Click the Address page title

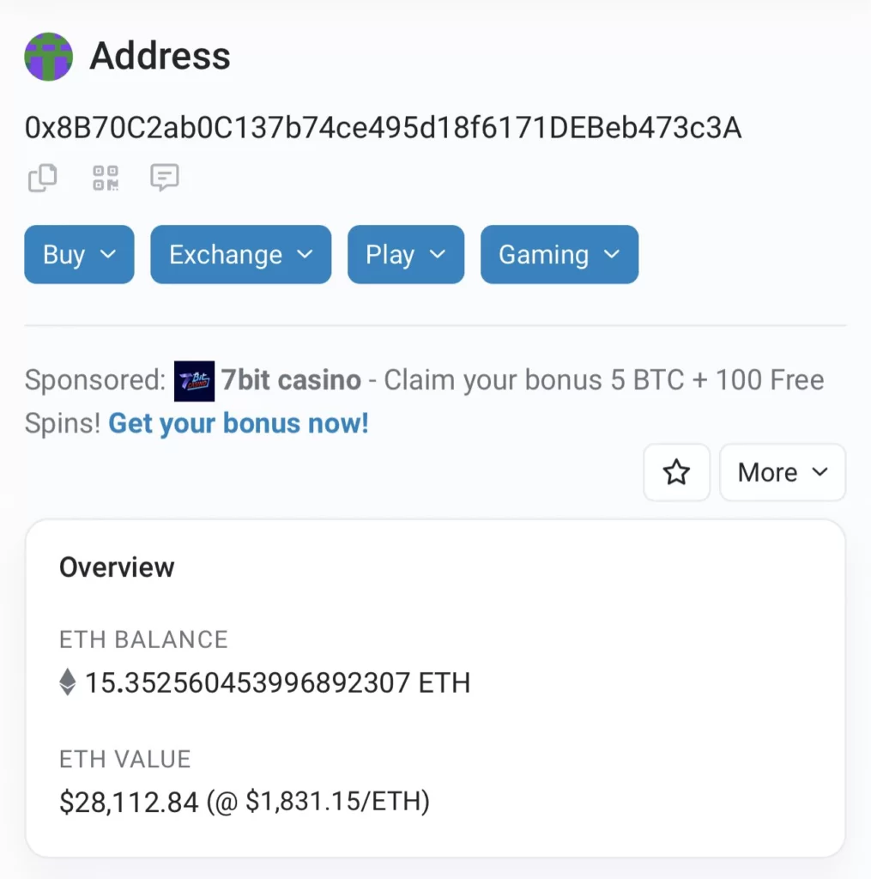click(160, 57)
